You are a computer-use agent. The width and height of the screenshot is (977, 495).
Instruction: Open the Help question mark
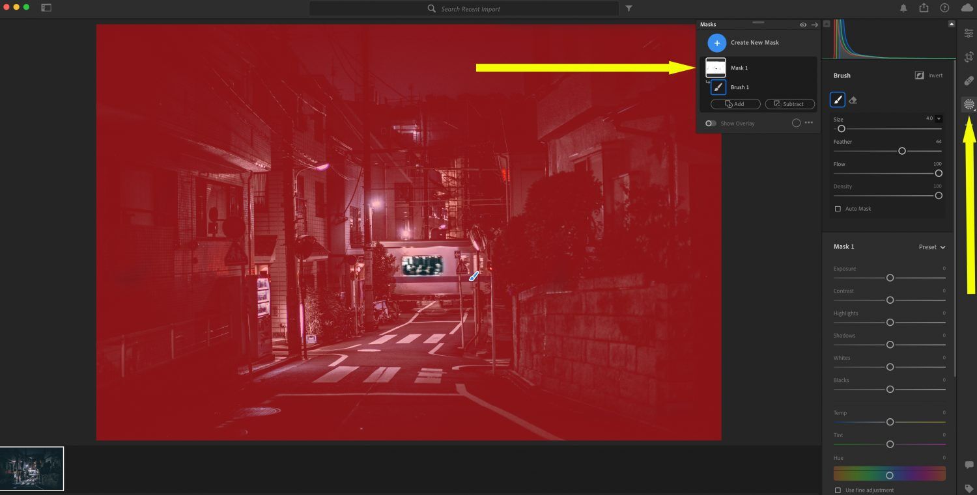tap(944, 8)
